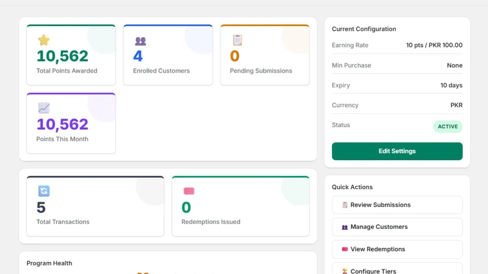Click the ticket icon in View Redemptions action
488x274 pixels.
pyautogui.click(x=345, y=249)
